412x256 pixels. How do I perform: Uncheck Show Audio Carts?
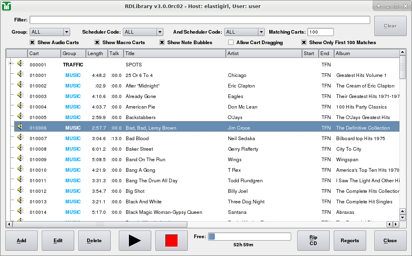(x=32, y=43)
